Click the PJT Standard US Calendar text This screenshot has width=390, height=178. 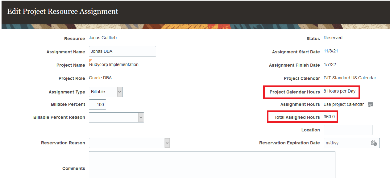tap(350, 78)
